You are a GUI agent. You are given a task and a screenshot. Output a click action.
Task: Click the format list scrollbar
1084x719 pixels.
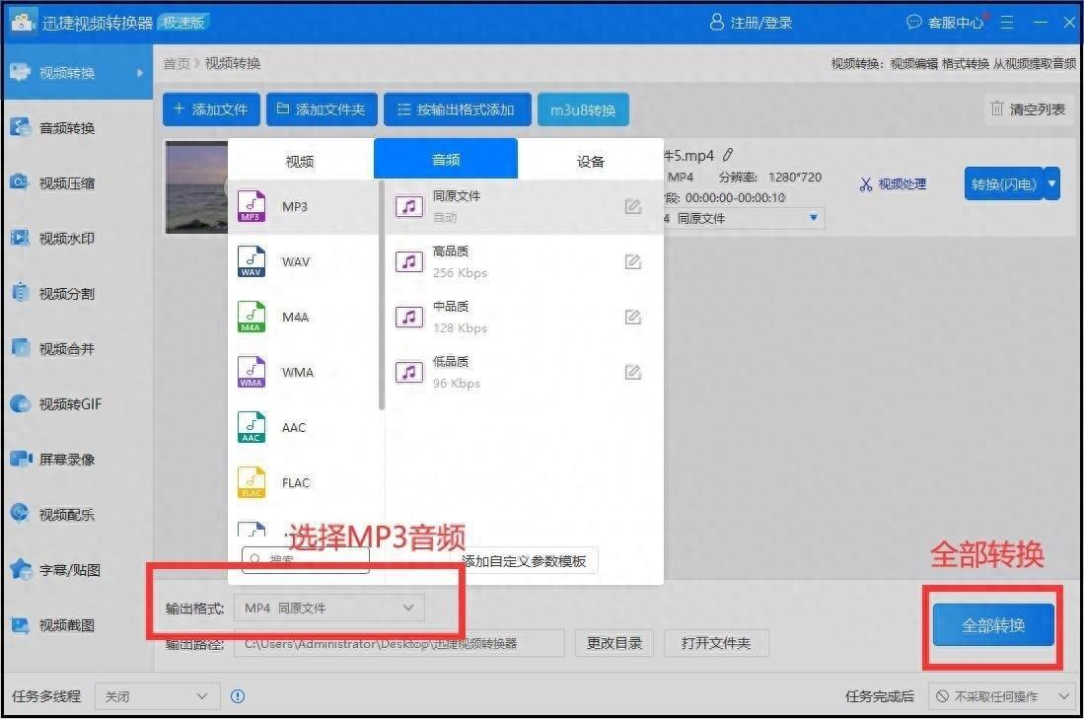click(x=382, y=295)
